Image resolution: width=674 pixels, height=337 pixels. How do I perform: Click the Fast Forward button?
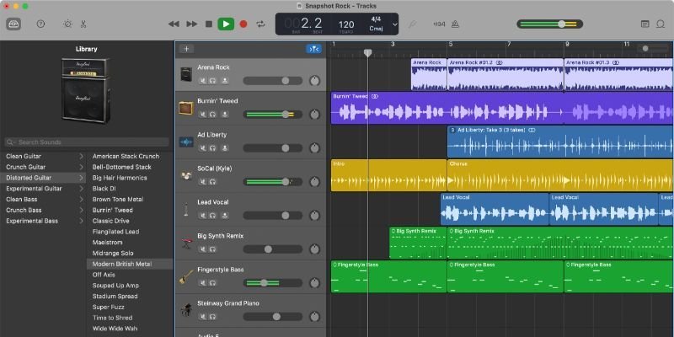(192, 24)
